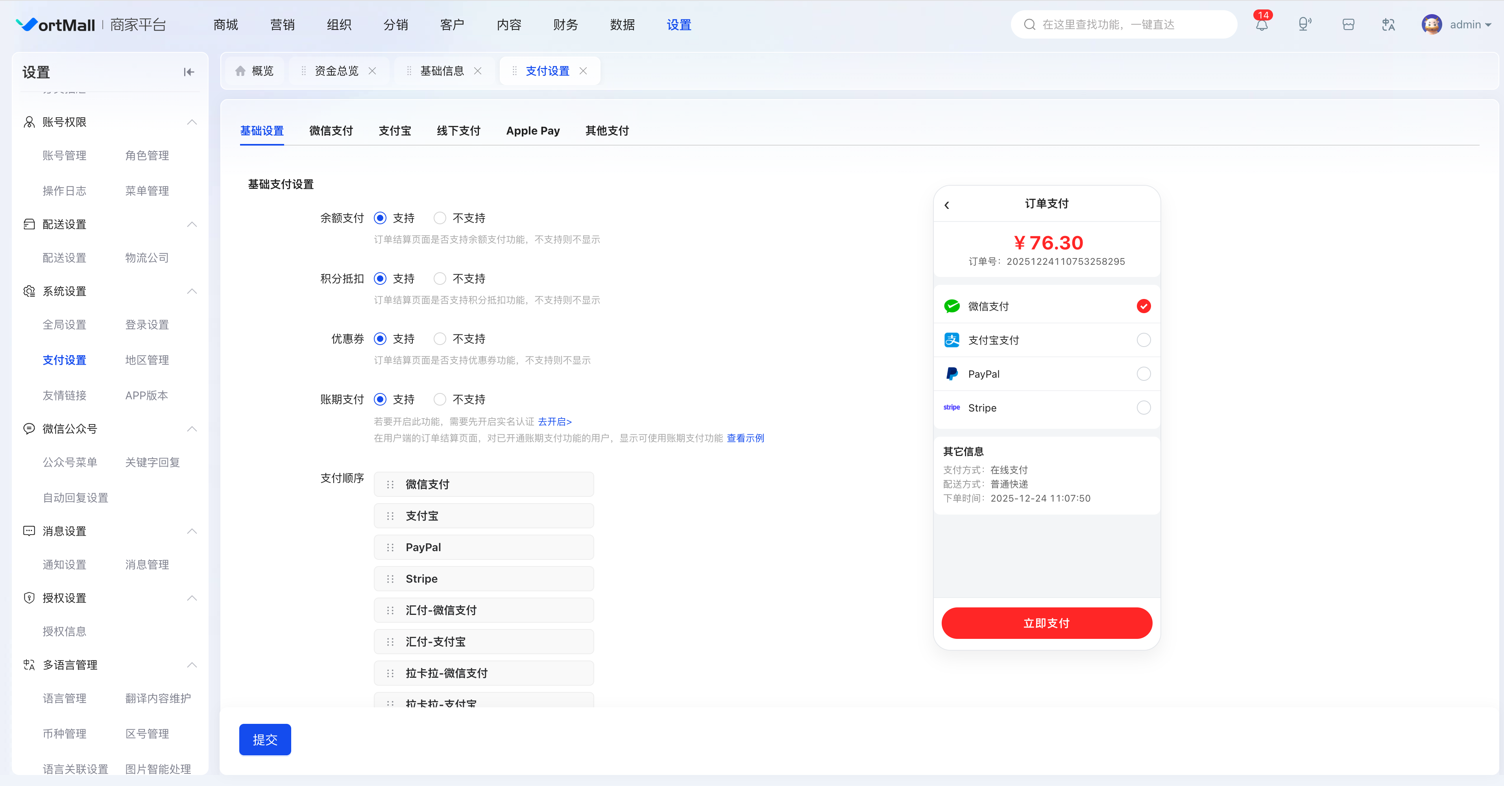1504x786 pixels.
Task: Click drag handle of 汇付-微信支付 row
Action: coord(391,611)
